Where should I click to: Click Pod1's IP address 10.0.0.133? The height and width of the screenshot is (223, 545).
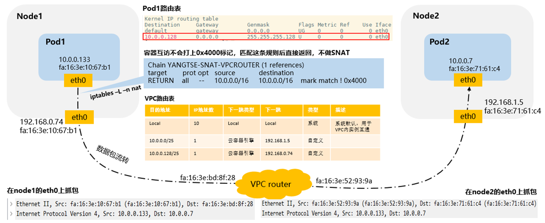(x=75, y=60)
